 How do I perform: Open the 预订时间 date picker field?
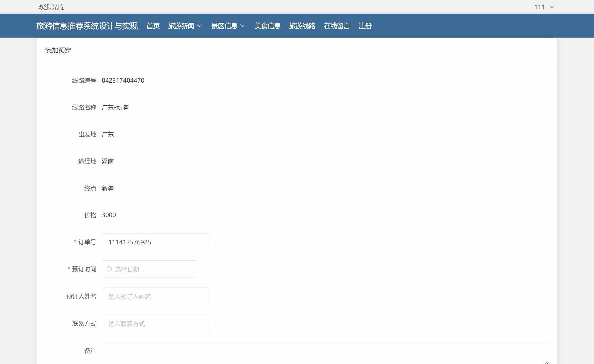[x=149, y=269]
